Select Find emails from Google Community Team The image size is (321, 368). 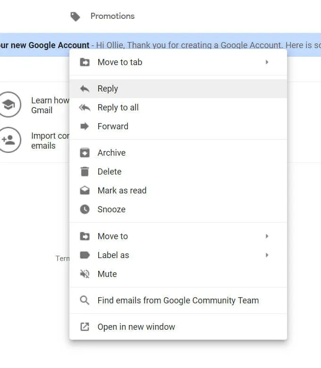(x=178, y=301)
